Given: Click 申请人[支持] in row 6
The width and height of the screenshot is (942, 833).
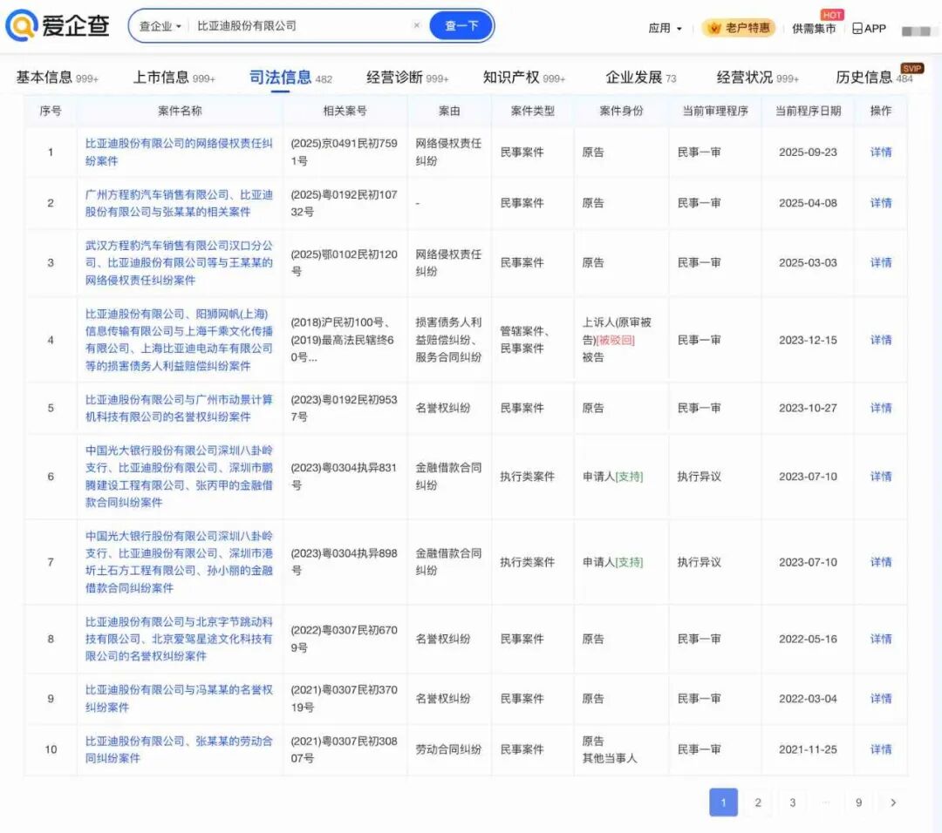Looking at the screenshot, I should coord(612,476).
